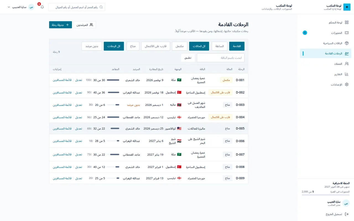The width and height of the screenshot is (354, 221).
Task: Click the تسجيل الخروج logout icon
Action: (x=347, y=214)
